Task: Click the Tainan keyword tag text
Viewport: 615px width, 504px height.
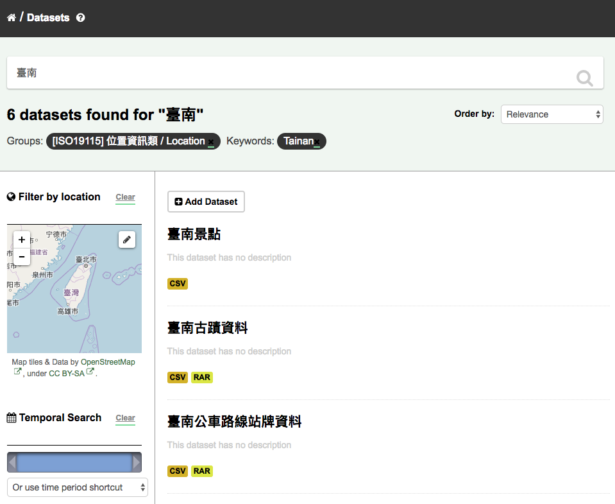Action: tap(298, 141)
